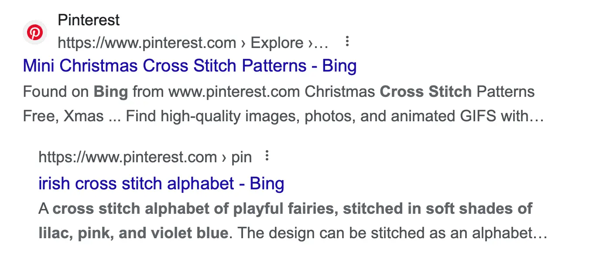Click the Explore breadcrumb in first URL
Viewport: 603px width, 267px height.
tap(277, 43)
